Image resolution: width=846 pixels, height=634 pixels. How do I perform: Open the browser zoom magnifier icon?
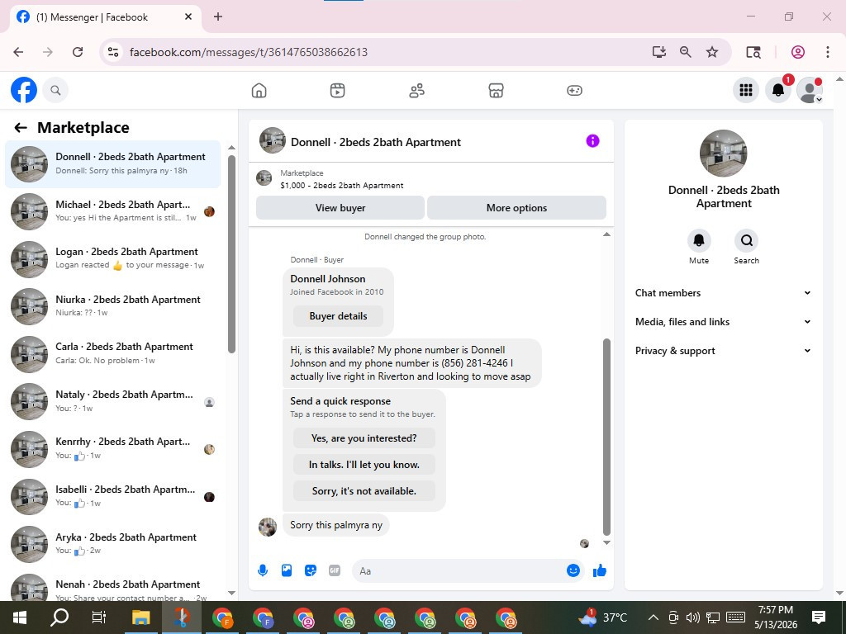(685, 52)
